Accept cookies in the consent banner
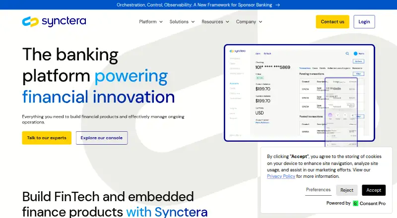397x218 pixels. [x=374, y=190]
